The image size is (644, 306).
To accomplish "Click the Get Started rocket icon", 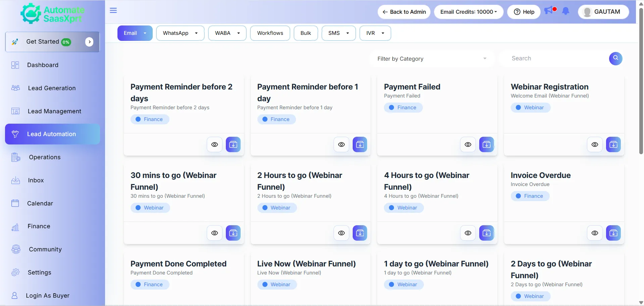I will [15, 42].
